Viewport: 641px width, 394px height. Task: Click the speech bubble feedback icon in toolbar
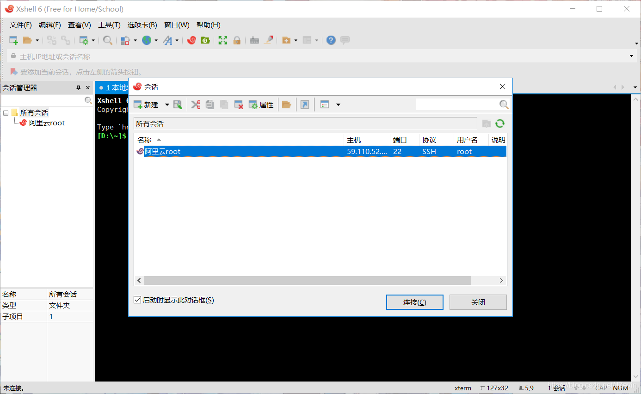click(345, 40)
